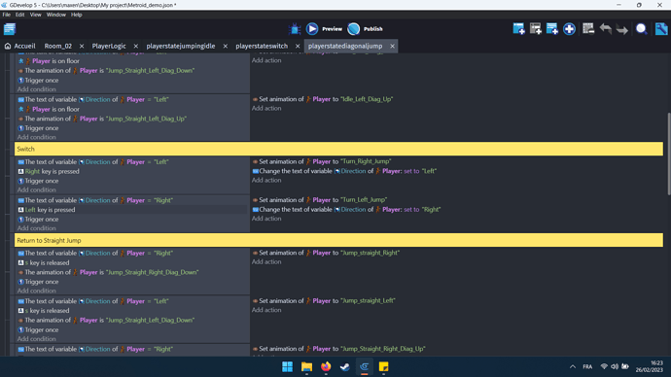Search in events magnifier icon

point(641,29)
